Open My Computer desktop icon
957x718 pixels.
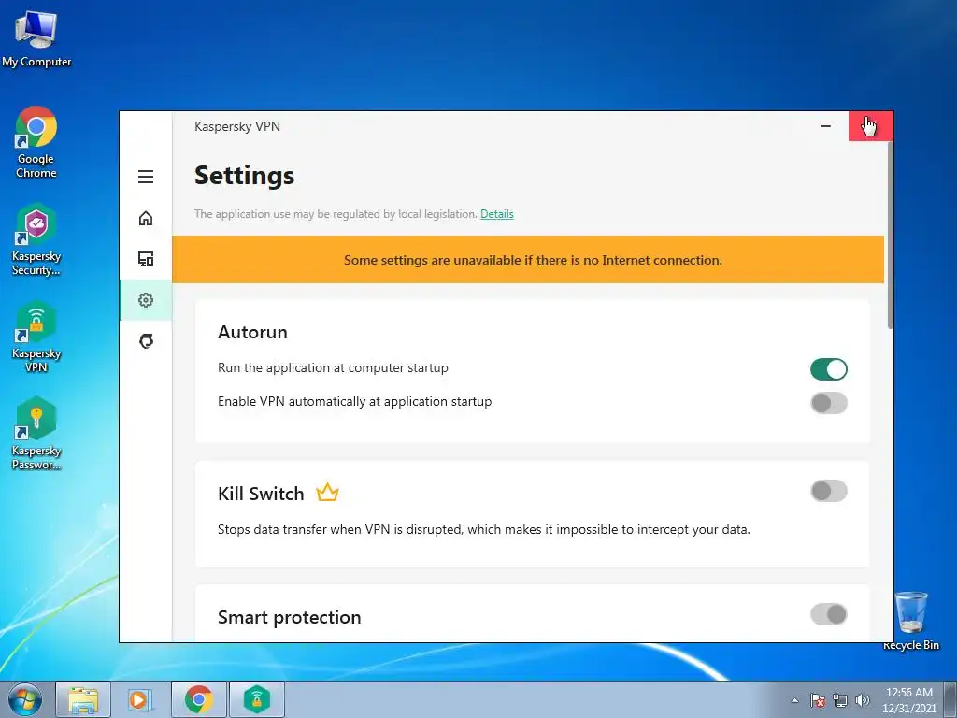(x=36, y=38)
